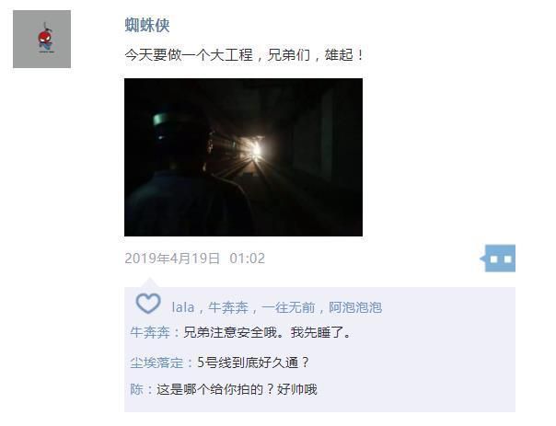Click the heart icon in likes row

coord(148,304)
